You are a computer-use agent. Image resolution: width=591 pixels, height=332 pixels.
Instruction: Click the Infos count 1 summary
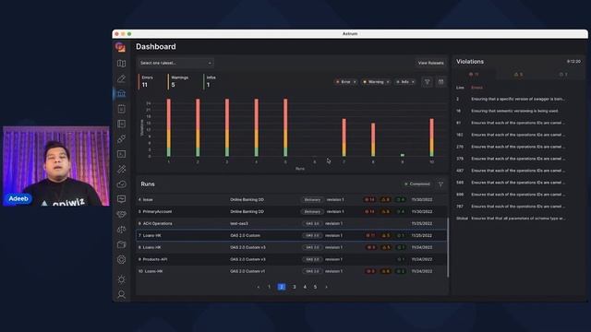[211, 81]
